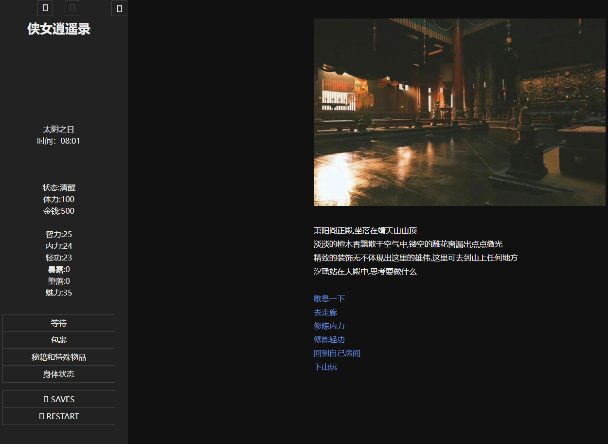
Task: Pick the 修炼内力 action
Action: click(x=329, y=326)
